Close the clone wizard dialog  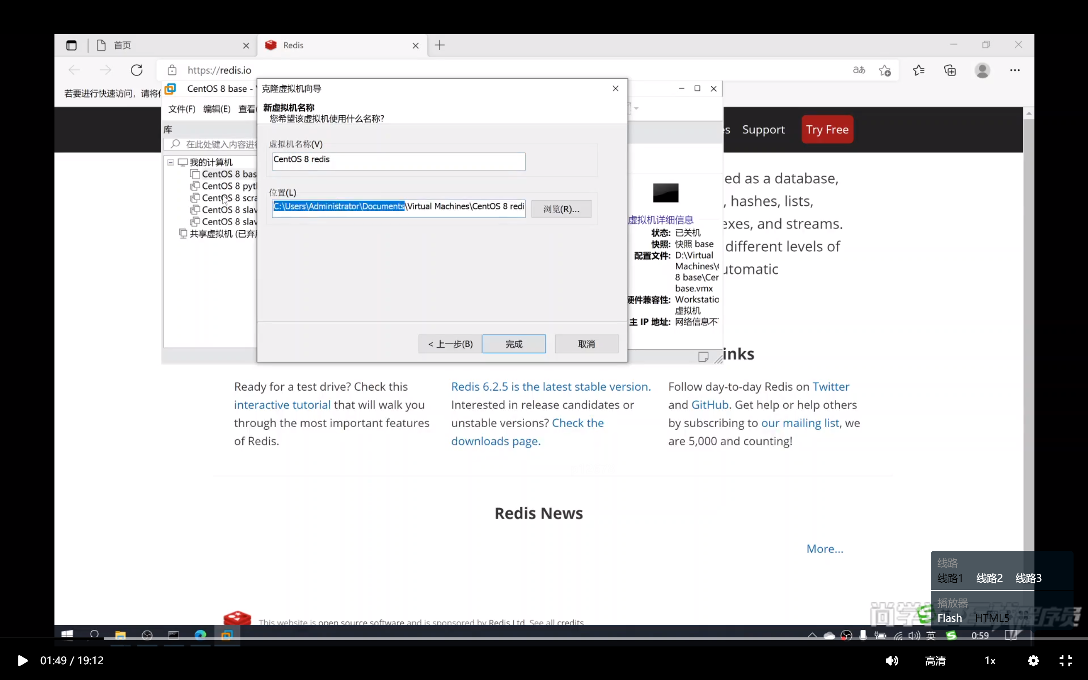(615, 88)
